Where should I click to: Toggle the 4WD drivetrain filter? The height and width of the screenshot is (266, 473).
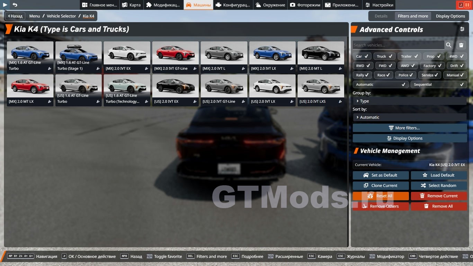(x=456, y=56)
